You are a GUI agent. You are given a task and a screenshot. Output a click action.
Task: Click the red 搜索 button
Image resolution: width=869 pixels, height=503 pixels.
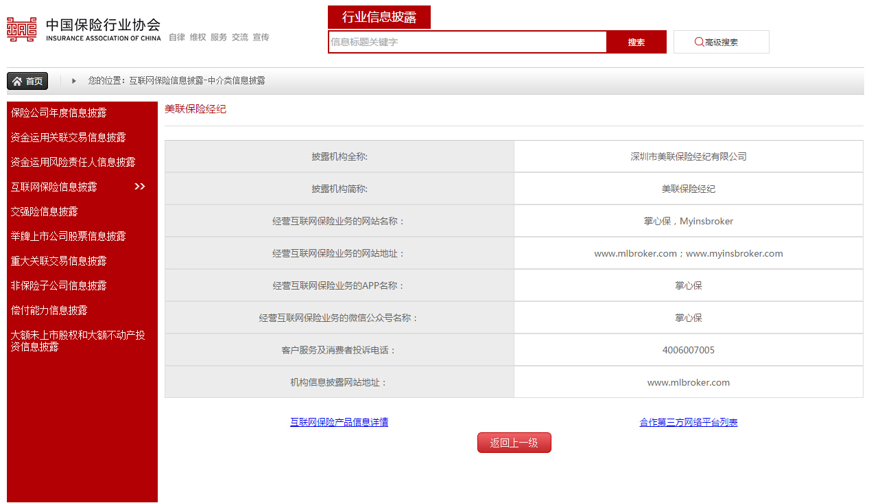click(636, 42)
